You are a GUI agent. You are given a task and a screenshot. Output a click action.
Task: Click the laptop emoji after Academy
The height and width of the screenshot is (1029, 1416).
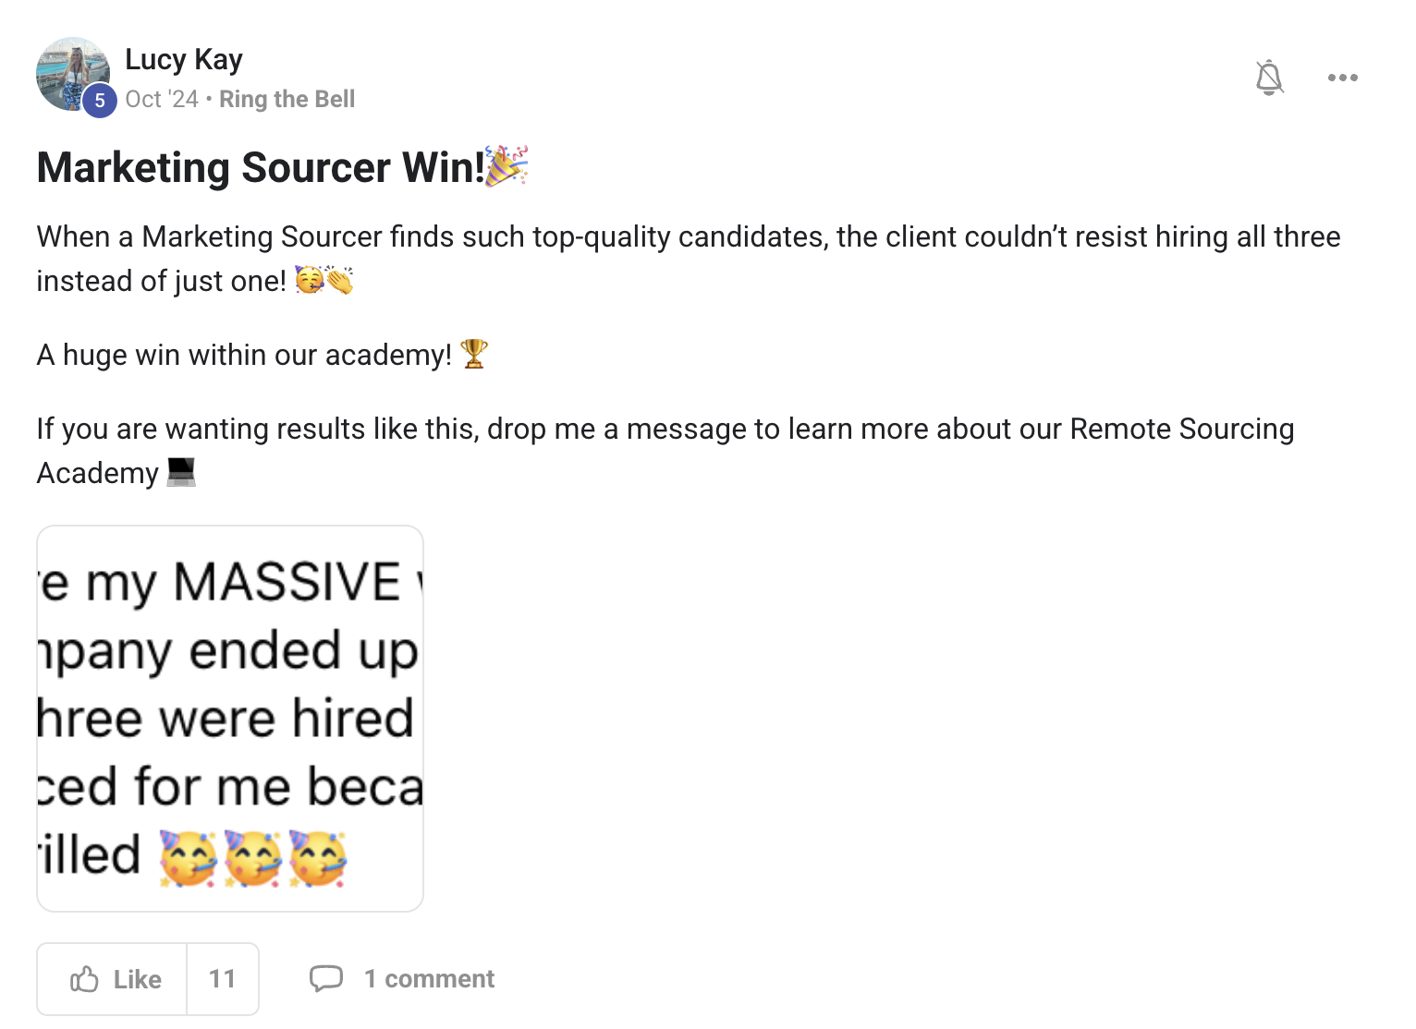181,472
